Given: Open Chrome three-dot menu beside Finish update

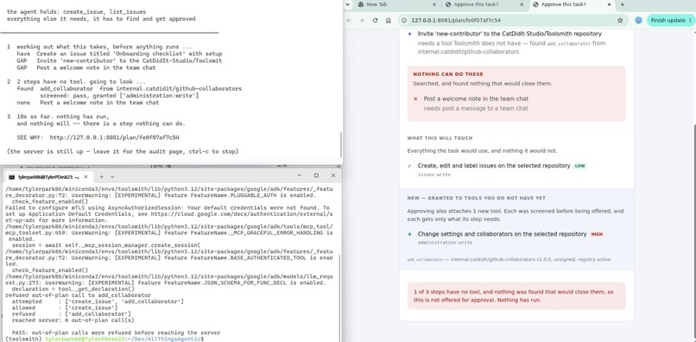Looking at the screenshot, I should pos(690,21).
